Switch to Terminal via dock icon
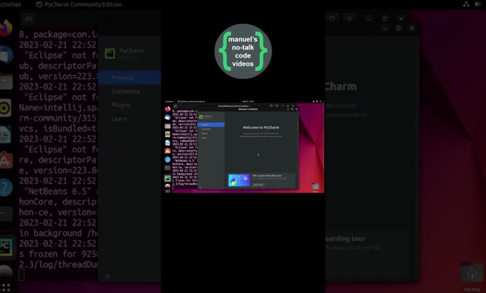The image size is (486, 293). pyautogui.click(x=168, y=168)
